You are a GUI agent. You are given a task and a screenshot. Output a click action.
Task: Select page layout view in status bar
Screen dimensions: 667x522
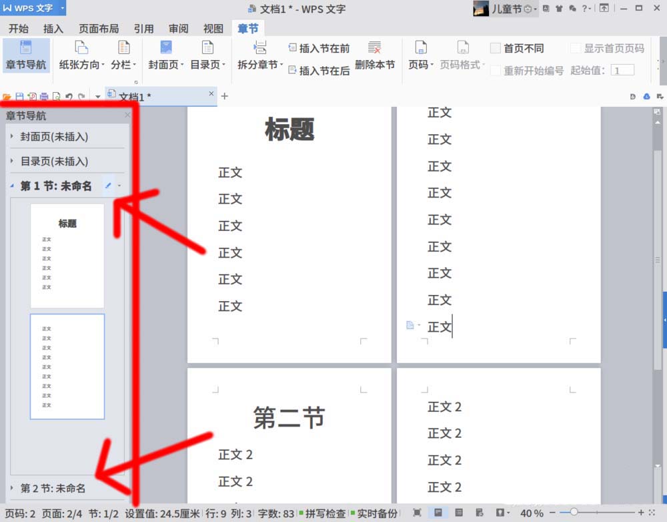pyautogui.click(x=438, y=513)
